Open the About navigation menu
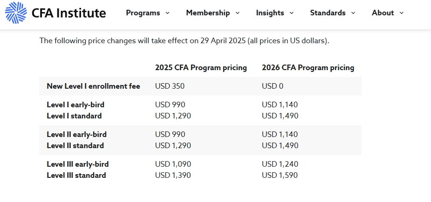Image resolution: width=431 pixels, height=202 pixels. [383, 13]
